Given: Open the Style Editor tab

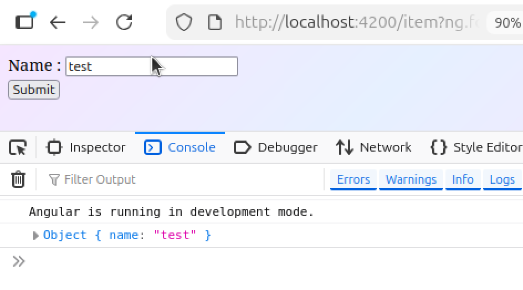Looking at the screenshot, I should click(476, 148).
